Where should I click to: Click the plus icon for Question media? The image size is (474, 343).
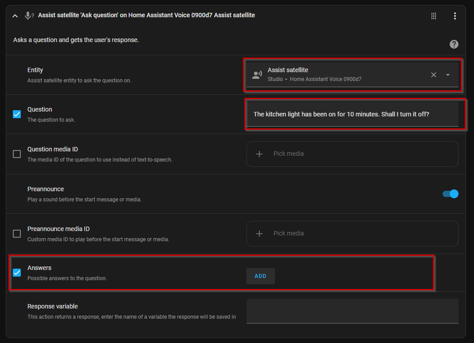(259, 154)
